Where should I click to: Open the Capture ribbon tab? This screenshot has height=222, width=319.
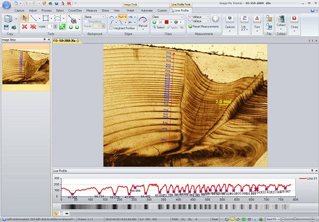(x=20, y=10)
